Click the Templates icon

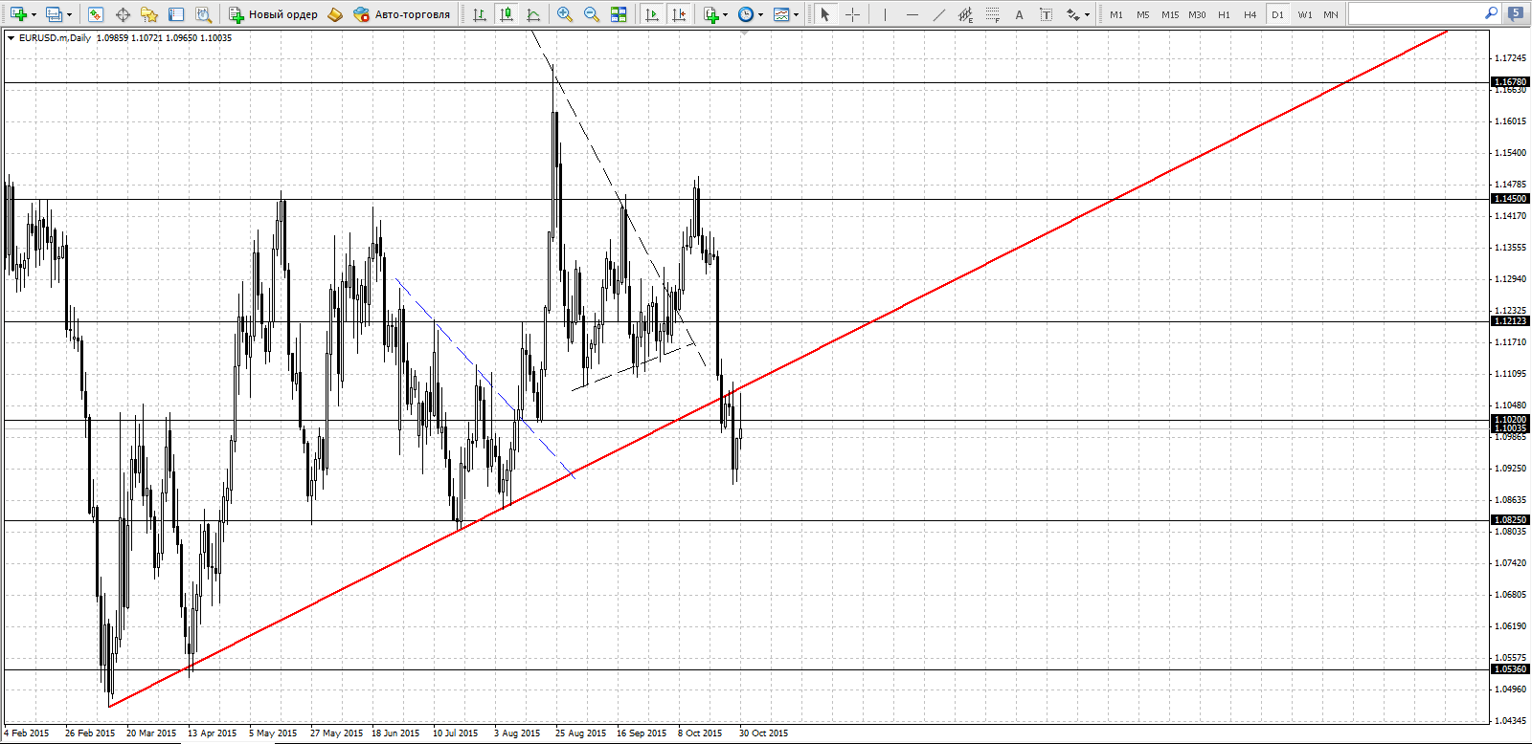(x=781, y=14)
